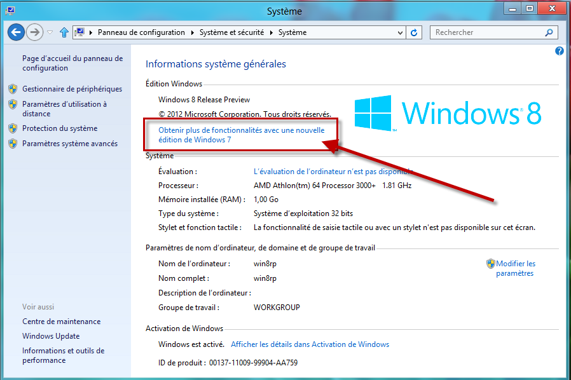Click the shield icon beside Paramètres d'utilisation à distance
Viewport: 571px width, 380px height.
coord(13,104)
